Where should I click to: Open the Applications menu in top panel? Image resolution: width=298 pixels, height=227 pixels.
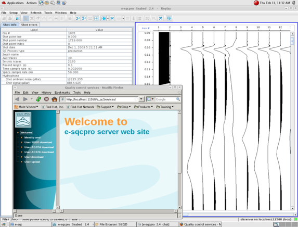pyautogui.click(x=15, y=3)
